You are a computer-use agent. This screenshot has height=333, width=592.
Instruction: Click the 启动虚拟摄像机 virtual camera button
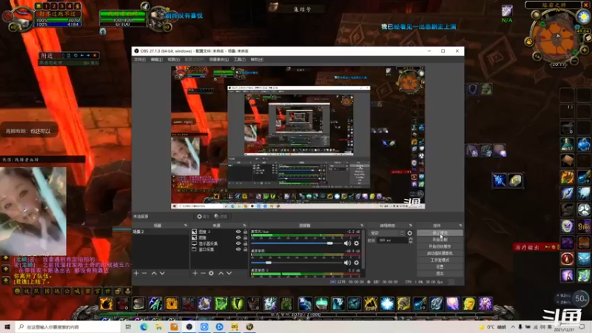pos(440,253)
